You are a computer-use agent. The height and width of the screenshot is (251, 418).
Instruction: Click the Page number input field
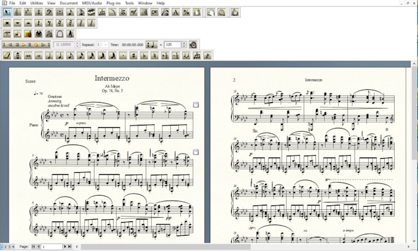pos(52,247)
